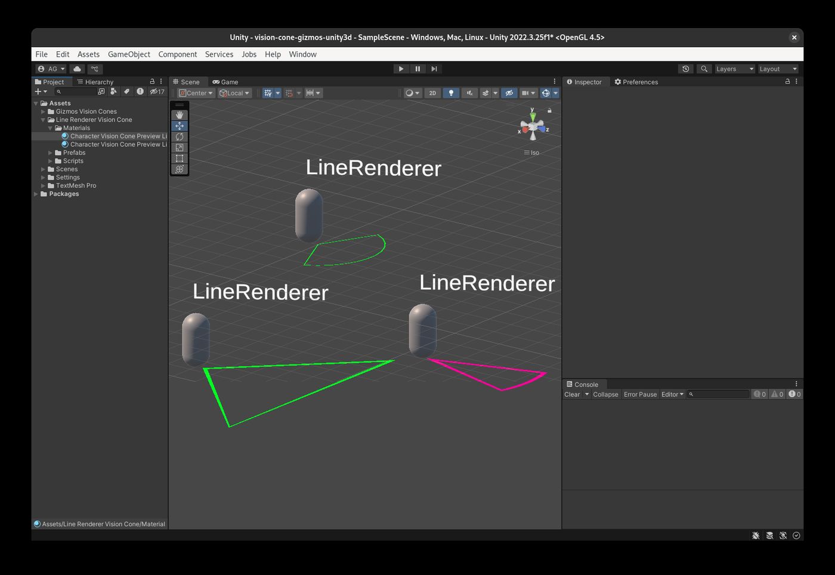
Task: Click the cache server icon in status bar
Action: (x=769, y=535)
